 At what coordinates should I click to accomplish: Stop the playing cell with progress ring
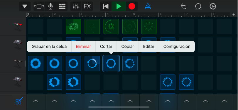(92, 64)
